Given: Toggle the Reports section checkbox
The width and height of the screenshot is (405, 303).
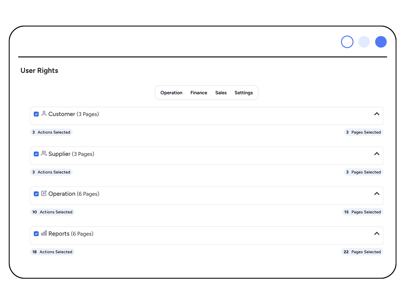Looking at the screenshot, I should click(36, 234).
